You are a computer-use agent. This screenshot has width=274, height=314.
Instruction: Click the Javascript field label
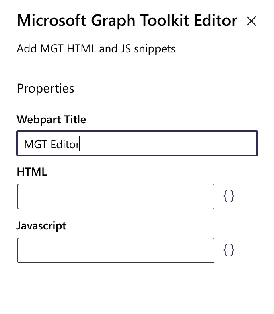pos(41,226)
